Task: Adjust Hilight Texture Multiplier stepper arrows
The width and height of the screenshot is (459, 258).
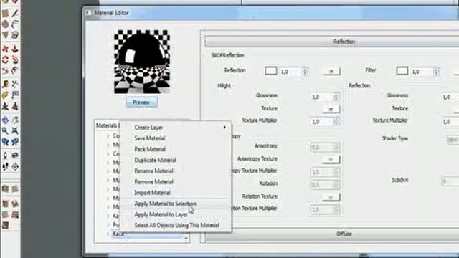Action: point(336,121)
